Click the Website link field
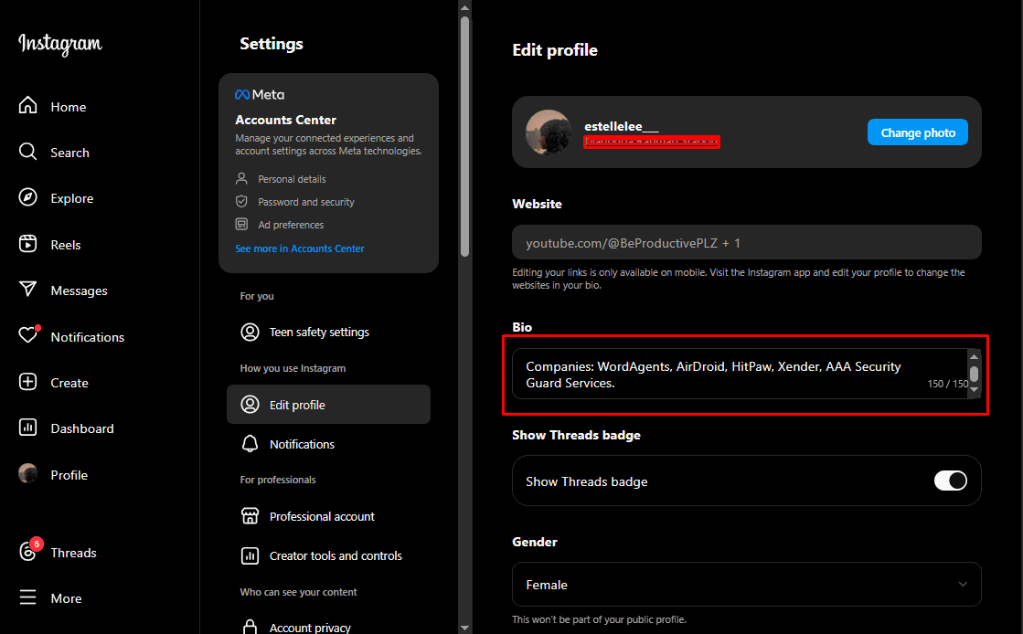This screenshot has height=634, width=1023. tap(746, 243)
